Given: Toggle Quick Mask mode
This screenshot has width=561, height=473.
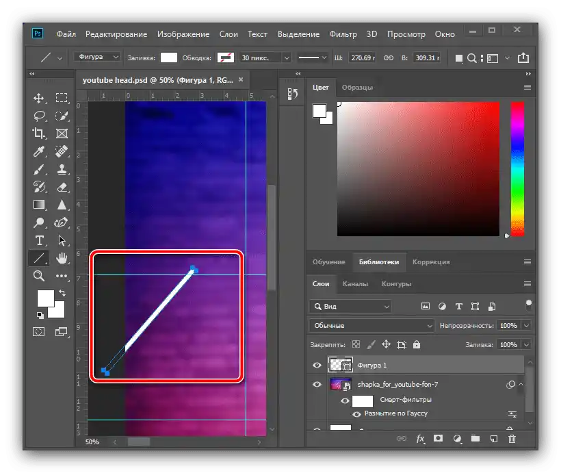Looking at the screenshot, I should tap(38, 331).
